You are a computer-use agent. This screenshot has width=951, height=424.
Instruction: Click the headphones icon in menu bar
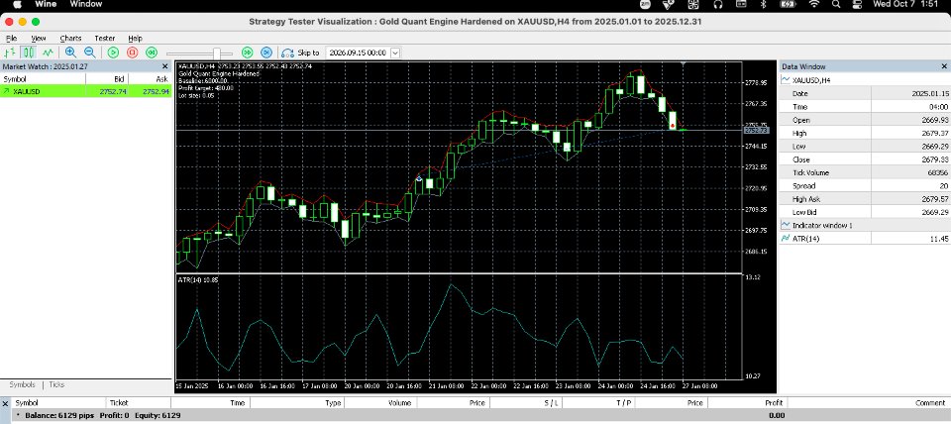(x=718, y=4)
